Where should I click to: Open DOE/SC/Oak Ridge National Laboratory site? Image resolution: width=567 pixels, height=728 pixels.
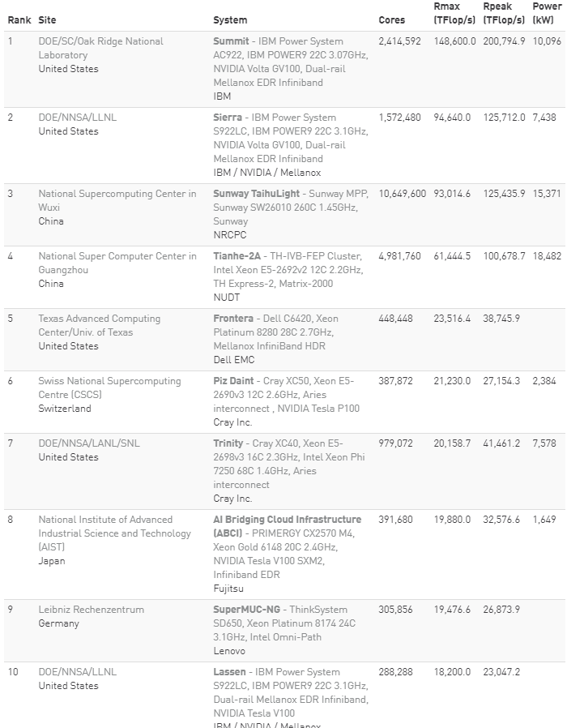click(100, 48)
